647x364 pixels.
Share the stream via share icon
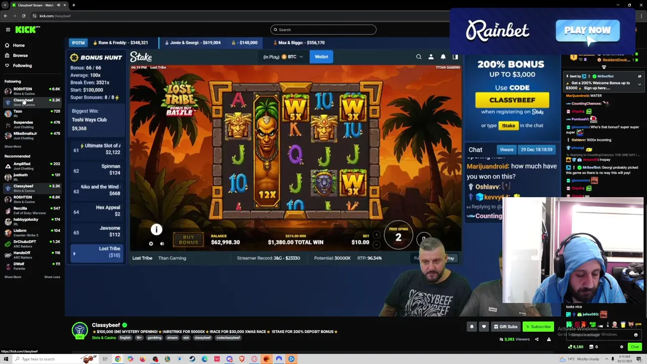coord(537,339)
